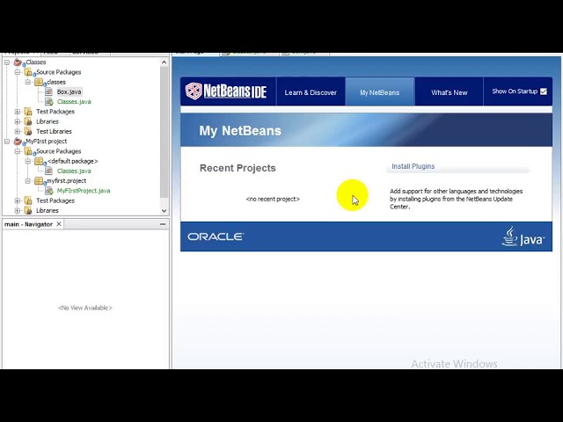Collapse the myfirst.project package node

(27, 181)
